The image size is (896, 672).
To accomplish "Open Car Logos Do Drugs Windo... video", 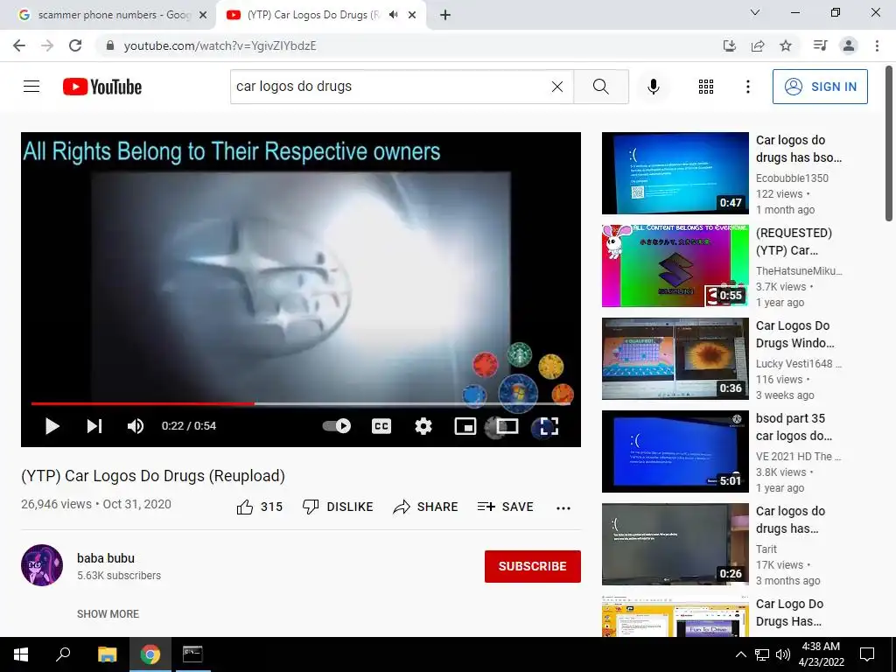I will point(794,334).
